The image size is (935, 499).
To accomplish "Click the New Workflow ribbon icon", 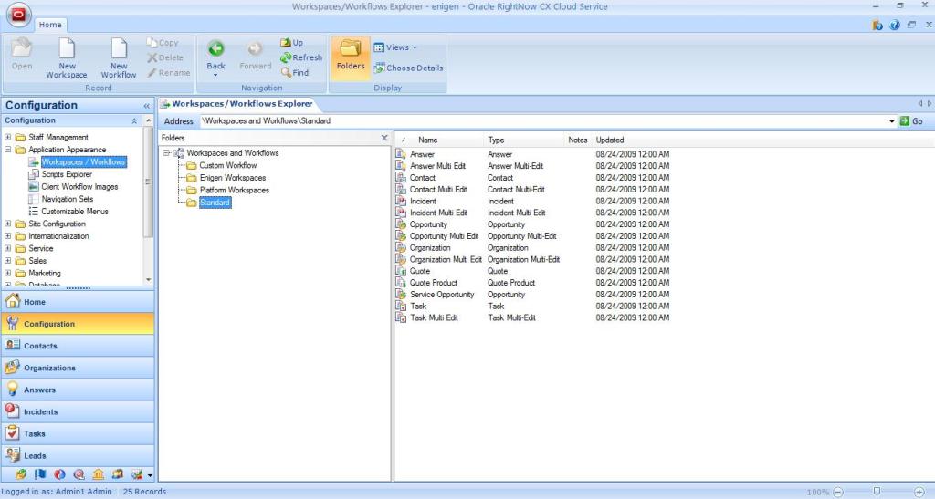I will [x=119, y=51].
